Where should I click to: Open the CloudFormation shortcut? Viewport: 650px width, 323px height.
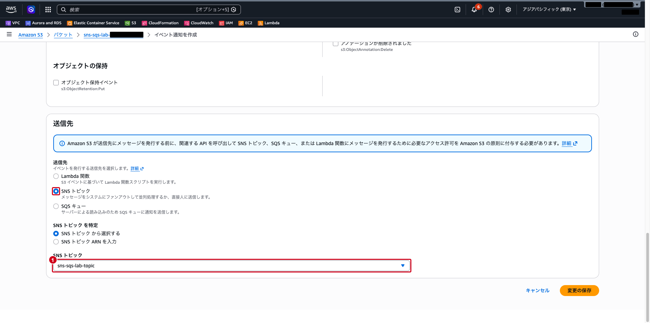pos(160,23)
